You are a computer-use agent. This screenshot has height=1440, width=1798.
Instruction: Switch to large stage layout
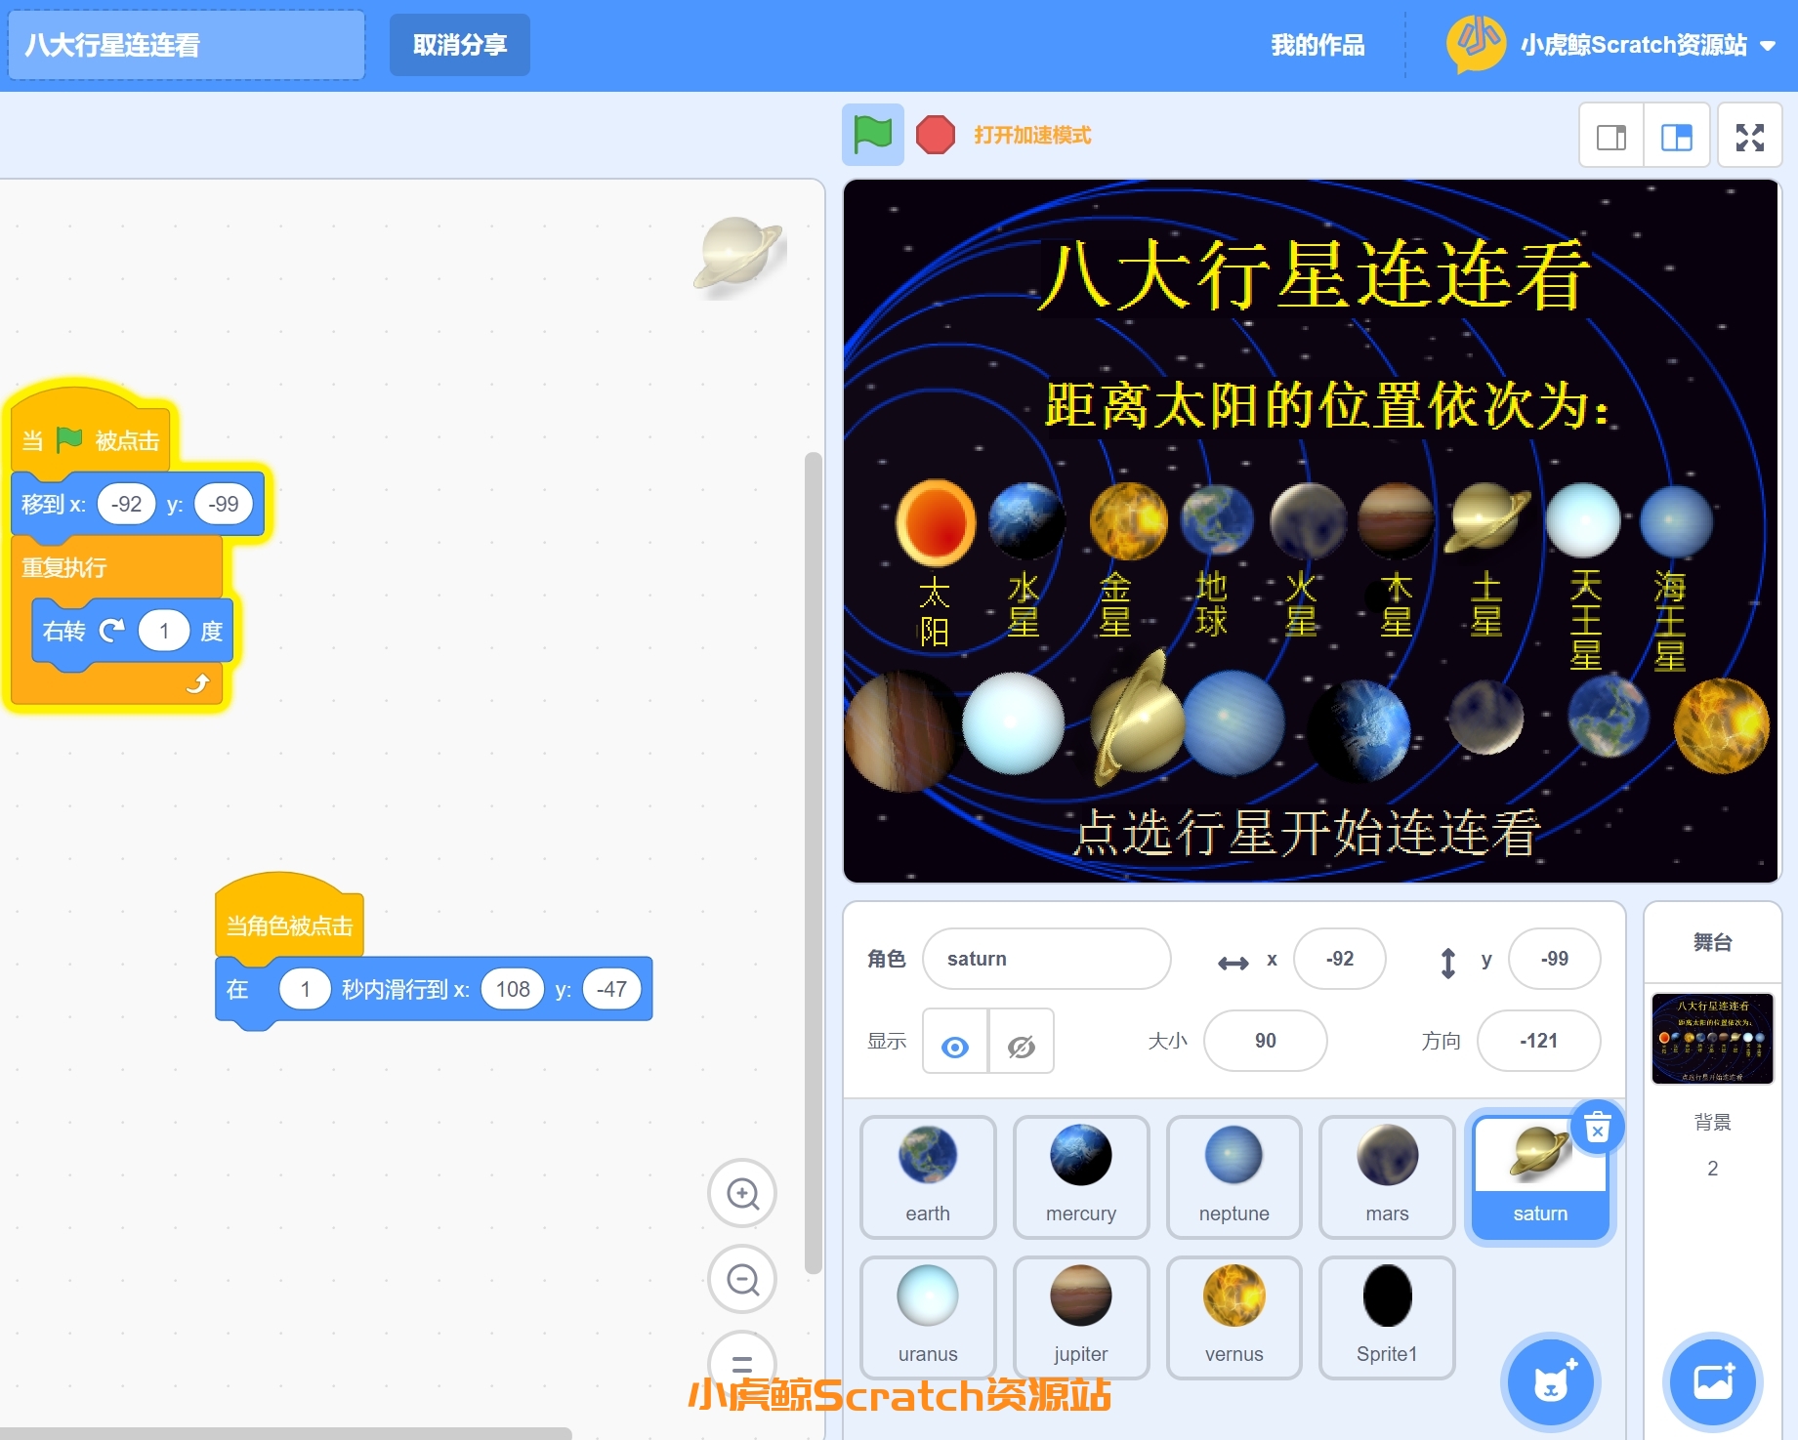[x=1676, y=137]
